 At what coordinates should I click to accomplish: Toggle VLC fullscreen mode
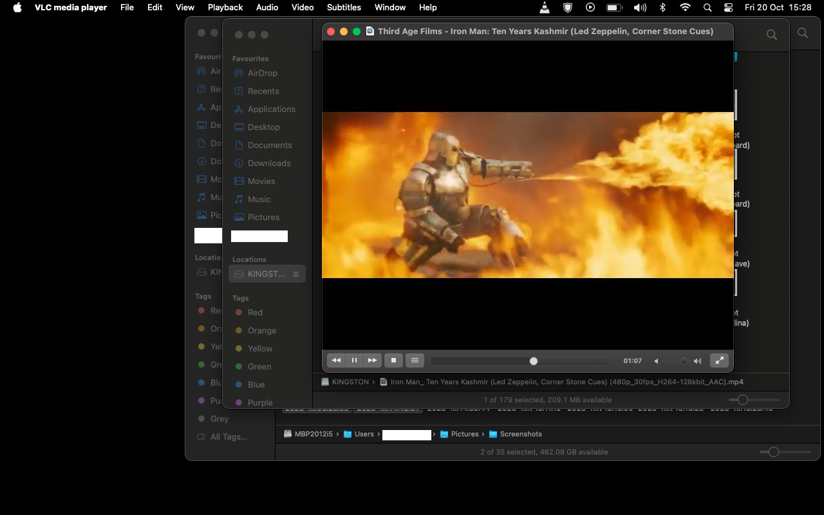point(719,360)
